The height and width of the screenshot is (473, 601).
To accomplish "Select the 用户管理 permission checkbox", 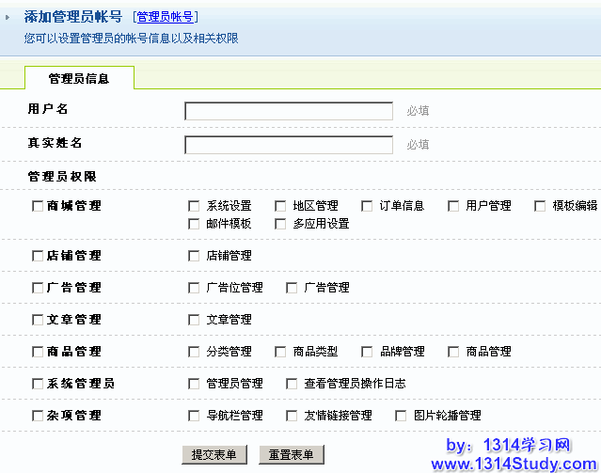I will (453, 206).
